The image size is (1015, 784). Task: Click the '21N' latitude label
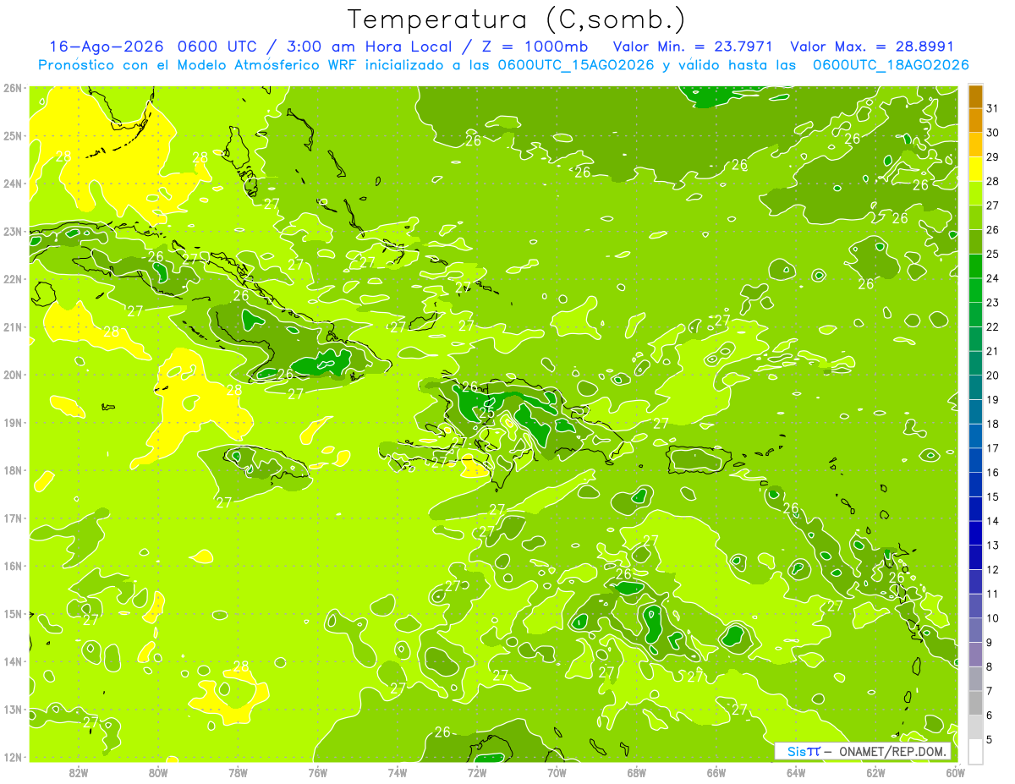click(12, 327)
